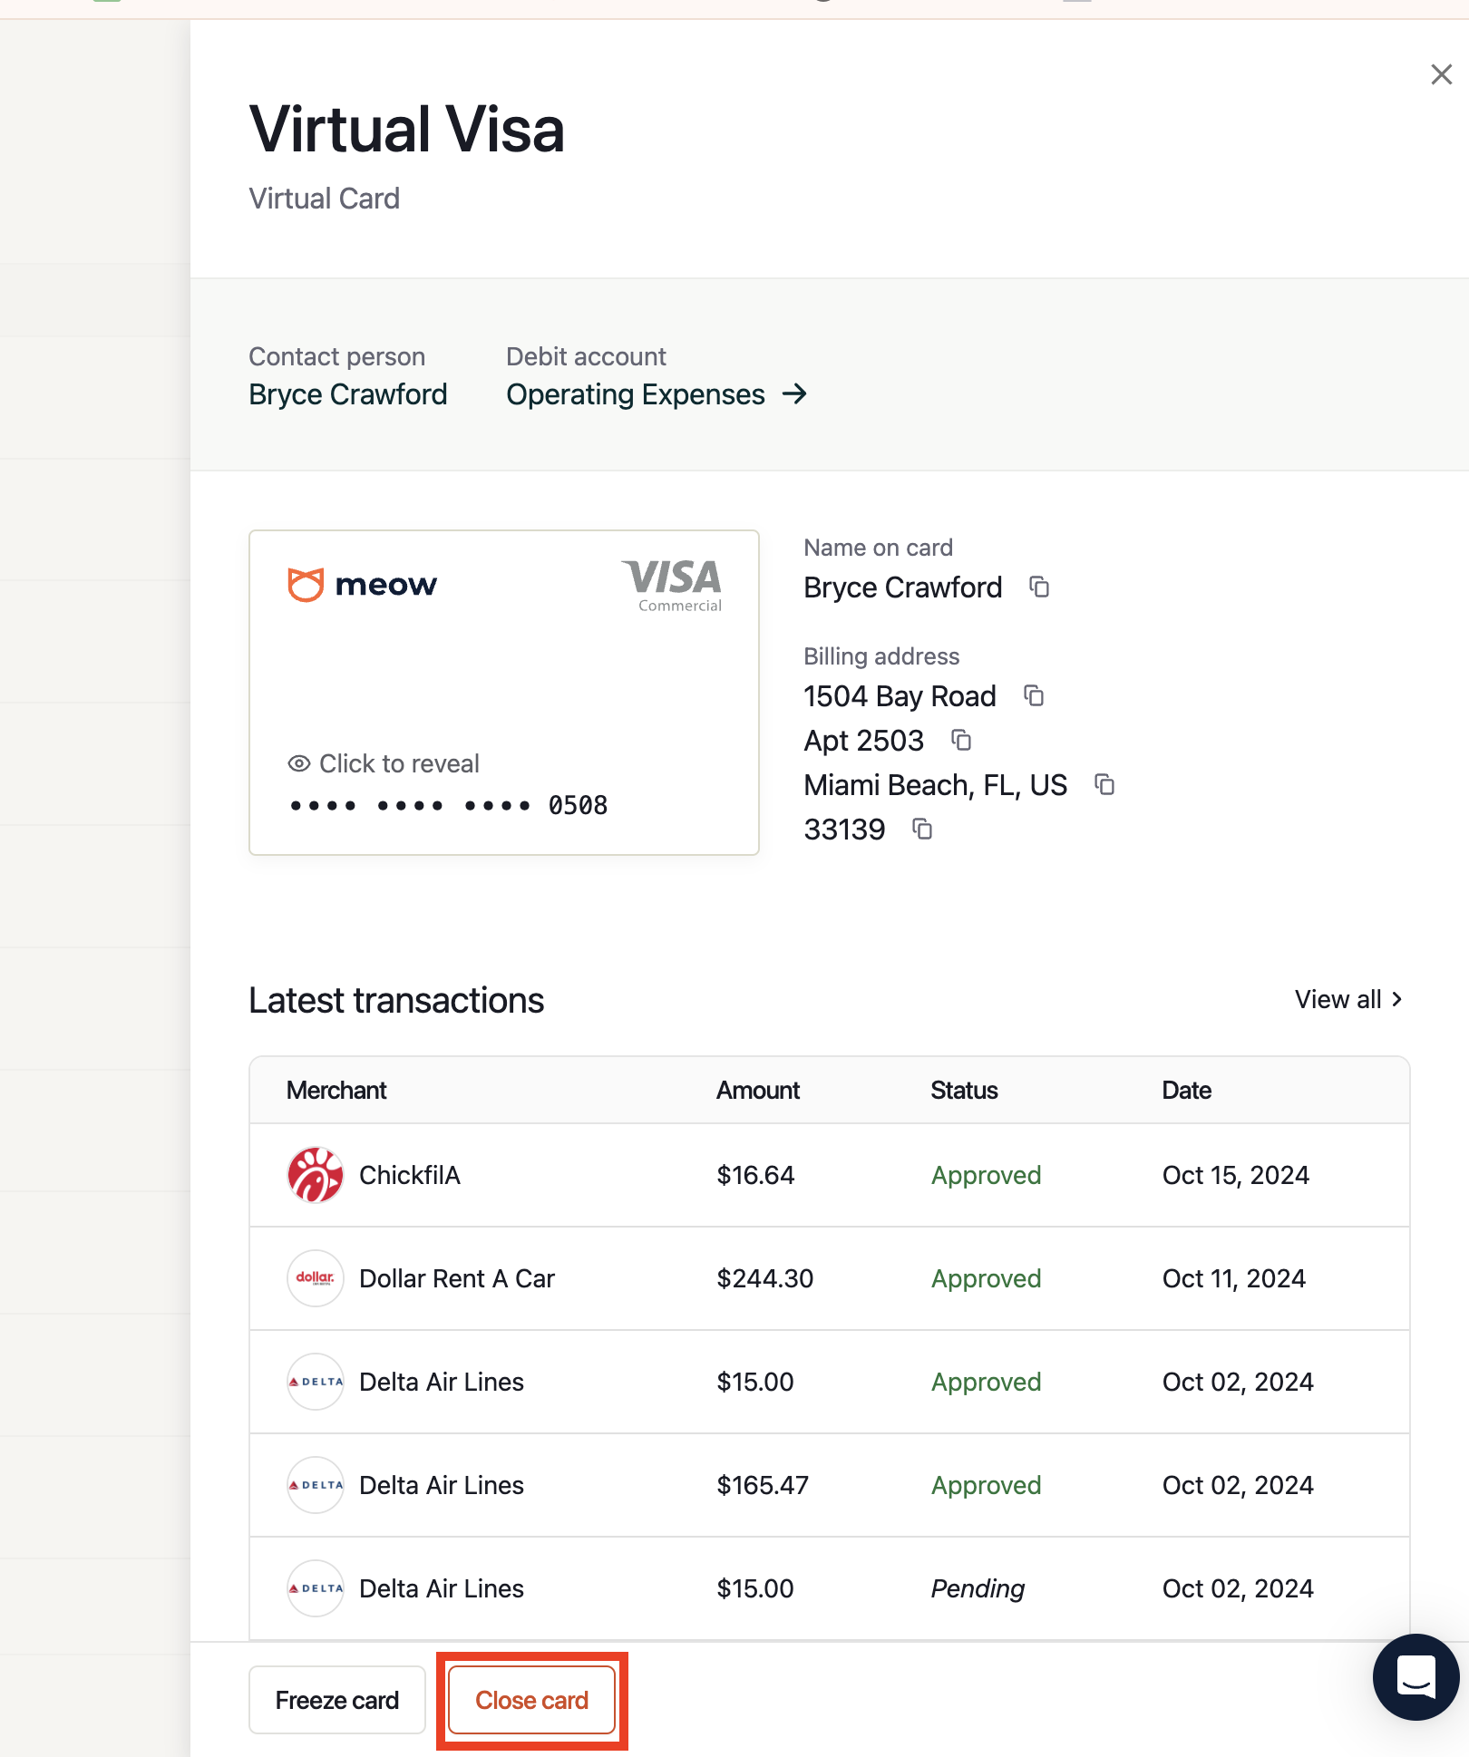Viewport: 1469px width, 1757px height.
Task: Click the Click to reveal label
Action: 399,763
